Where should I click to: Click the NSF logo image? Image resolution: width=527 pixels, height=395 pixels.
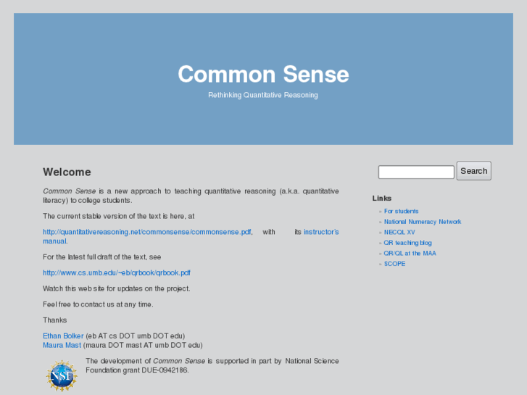(x=62, y=375)
